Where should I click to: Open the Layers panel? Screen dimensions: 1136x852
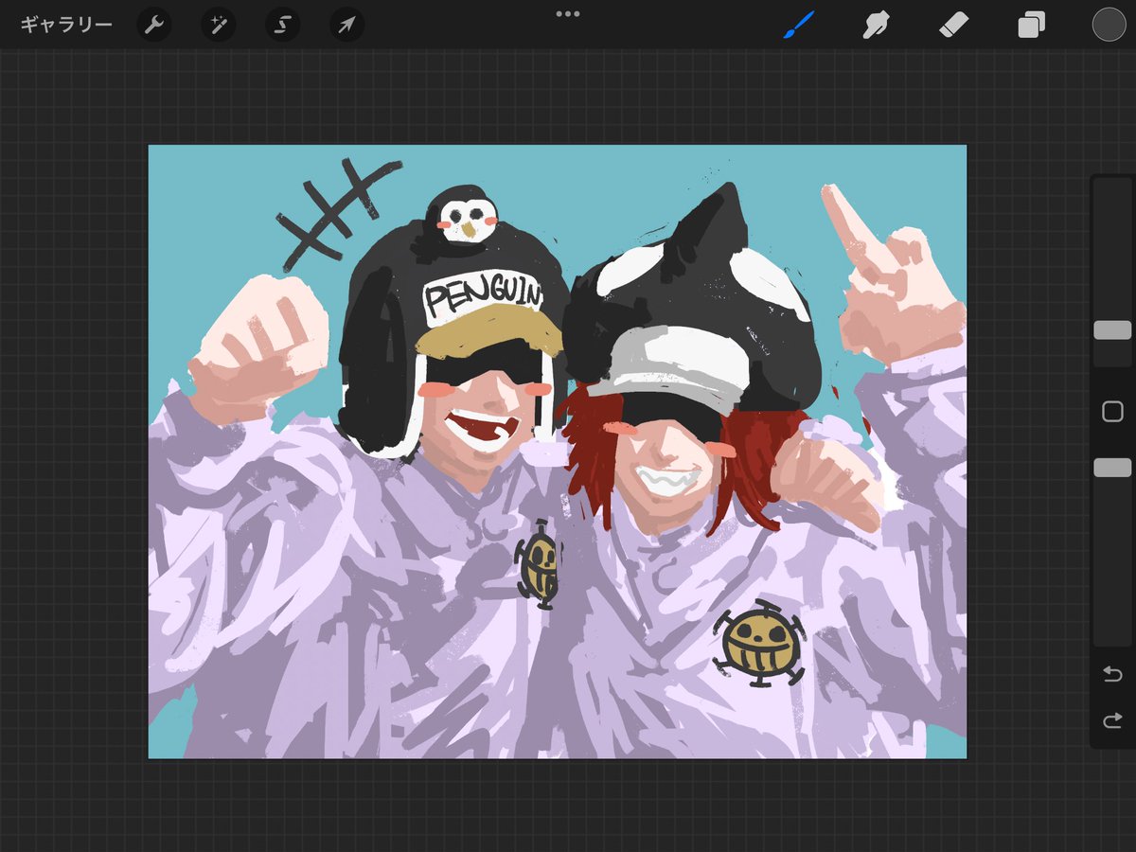(1032, 25)
